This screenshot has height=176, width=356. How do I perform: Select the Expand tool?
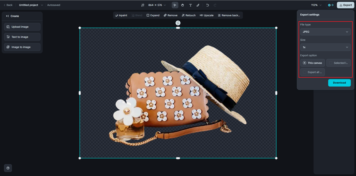coord(153,15)
